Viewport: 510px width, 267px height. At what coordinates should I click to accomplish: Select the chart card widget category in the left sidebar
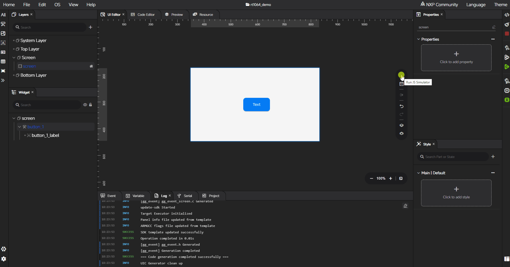click(x=3, y=52)
